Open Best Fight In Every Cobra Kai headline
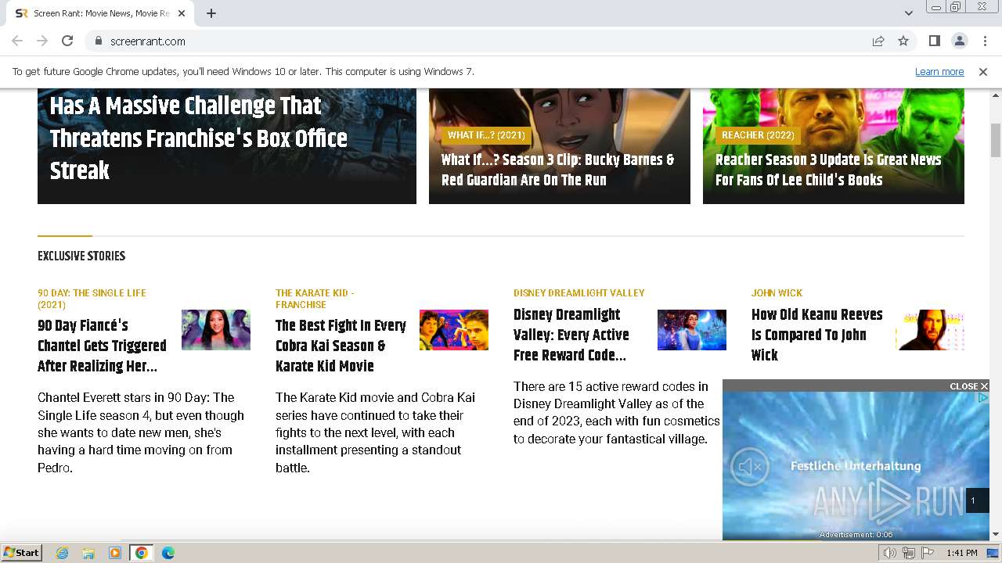 pos(341,346)
